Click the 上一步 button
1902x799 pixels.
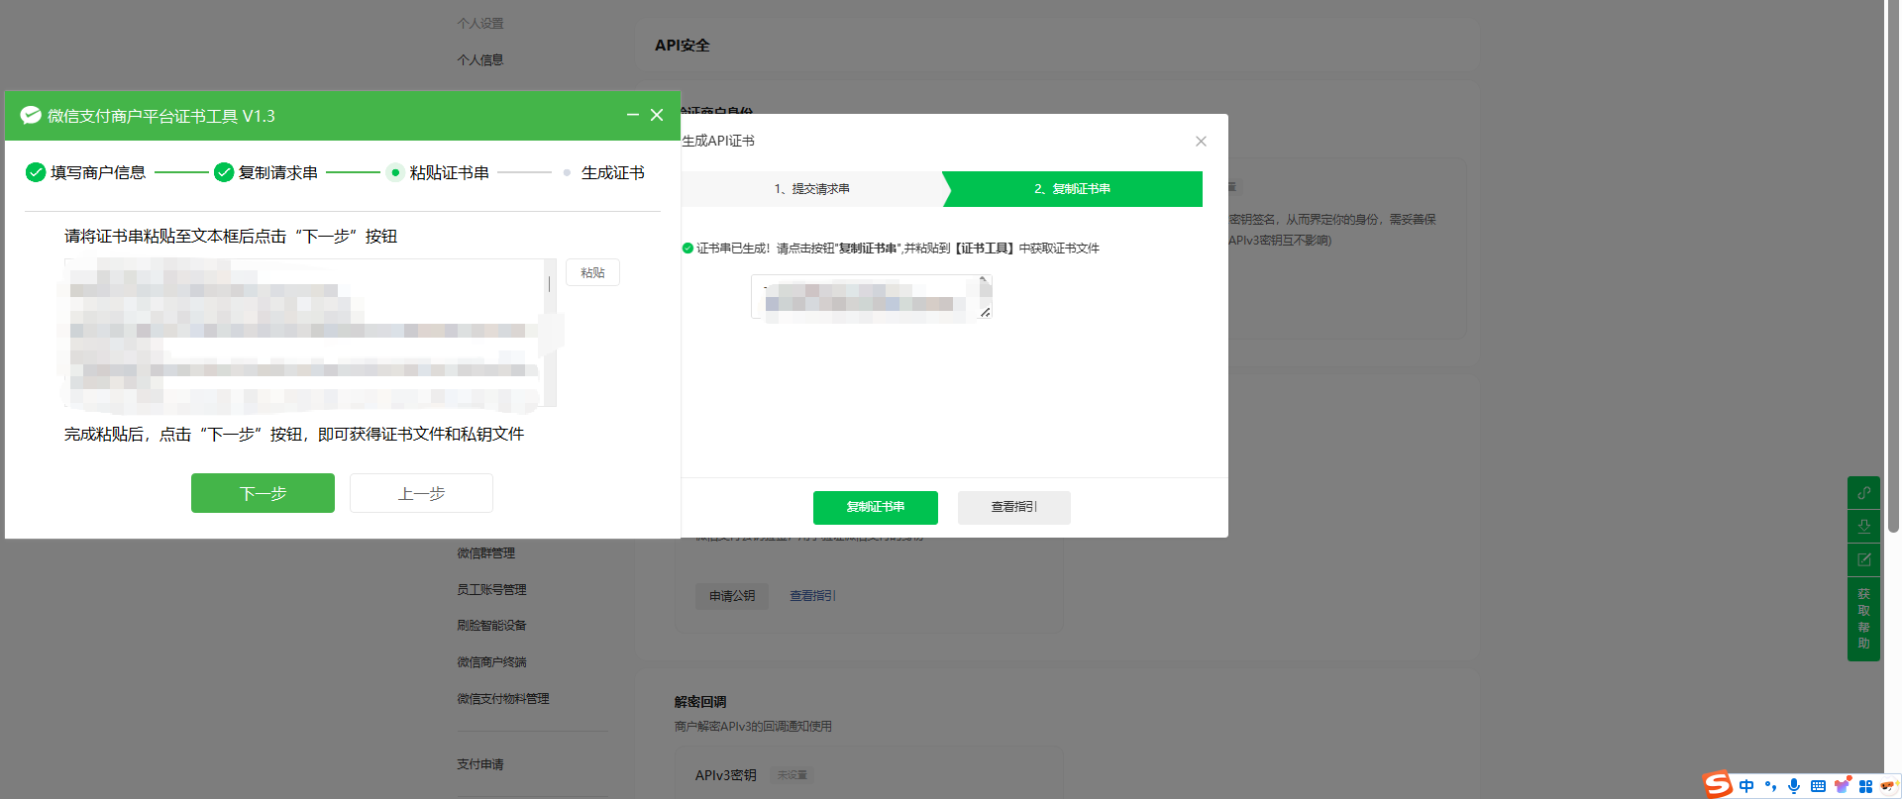421,493
